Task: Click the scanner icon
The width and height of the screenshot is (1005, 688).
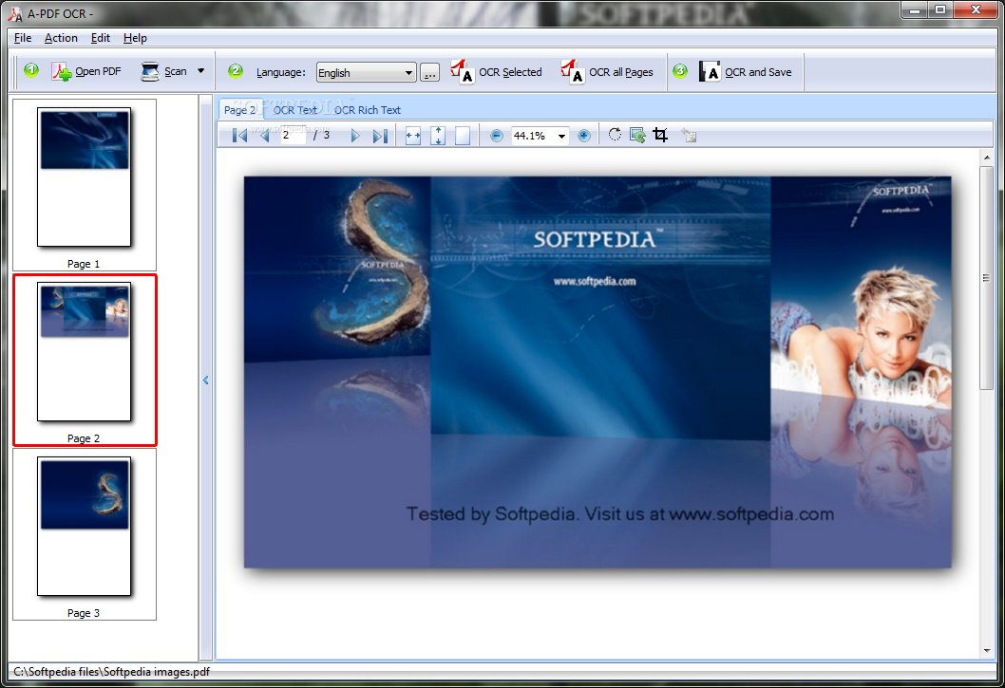Action: click(149, 71)
